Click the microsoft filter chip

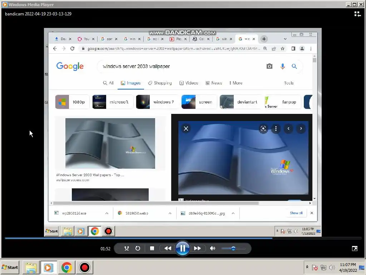pyautogui.click(x=113, y=102)
